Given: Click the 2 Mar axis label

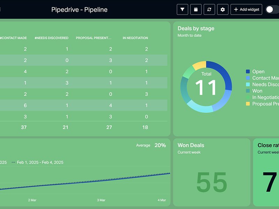Looking at the screenshot, I should tap(32, 200).
